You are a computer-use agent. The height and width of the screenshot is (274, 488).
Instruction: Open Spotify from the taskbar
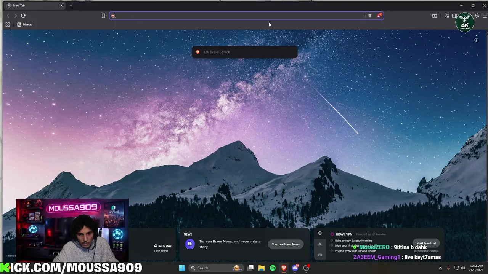pos(273,268)
